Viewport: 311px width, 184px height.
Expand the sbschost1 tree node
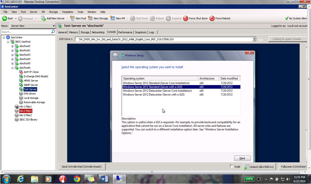(12, 51)
